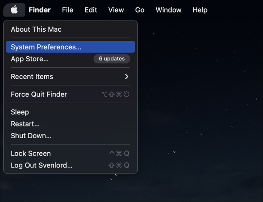
Task: Open the View menu
Action: 116,10
